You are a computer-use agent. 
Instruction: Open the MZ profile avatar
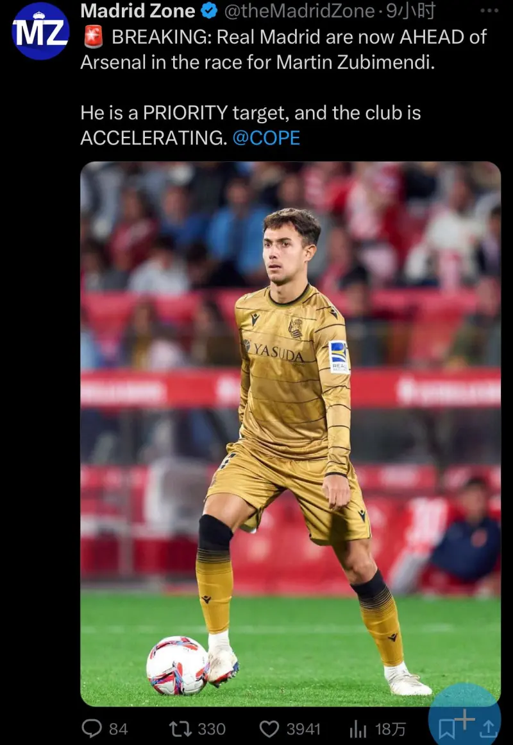coord(40,31)
